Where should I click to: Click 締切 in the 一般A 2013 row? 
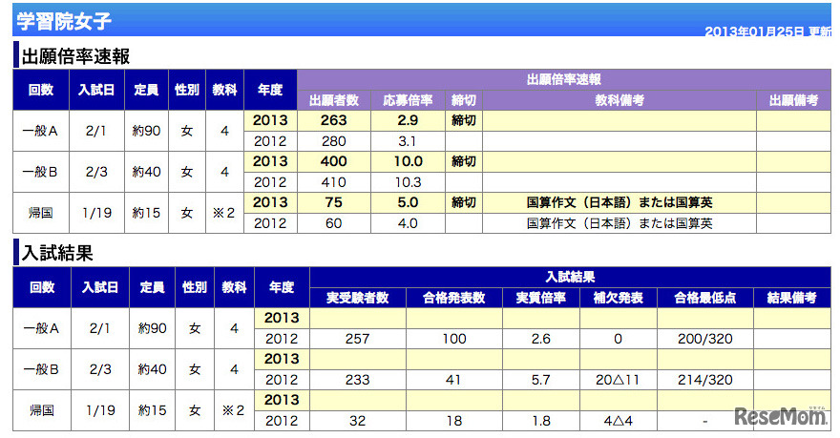coord(463,120)
